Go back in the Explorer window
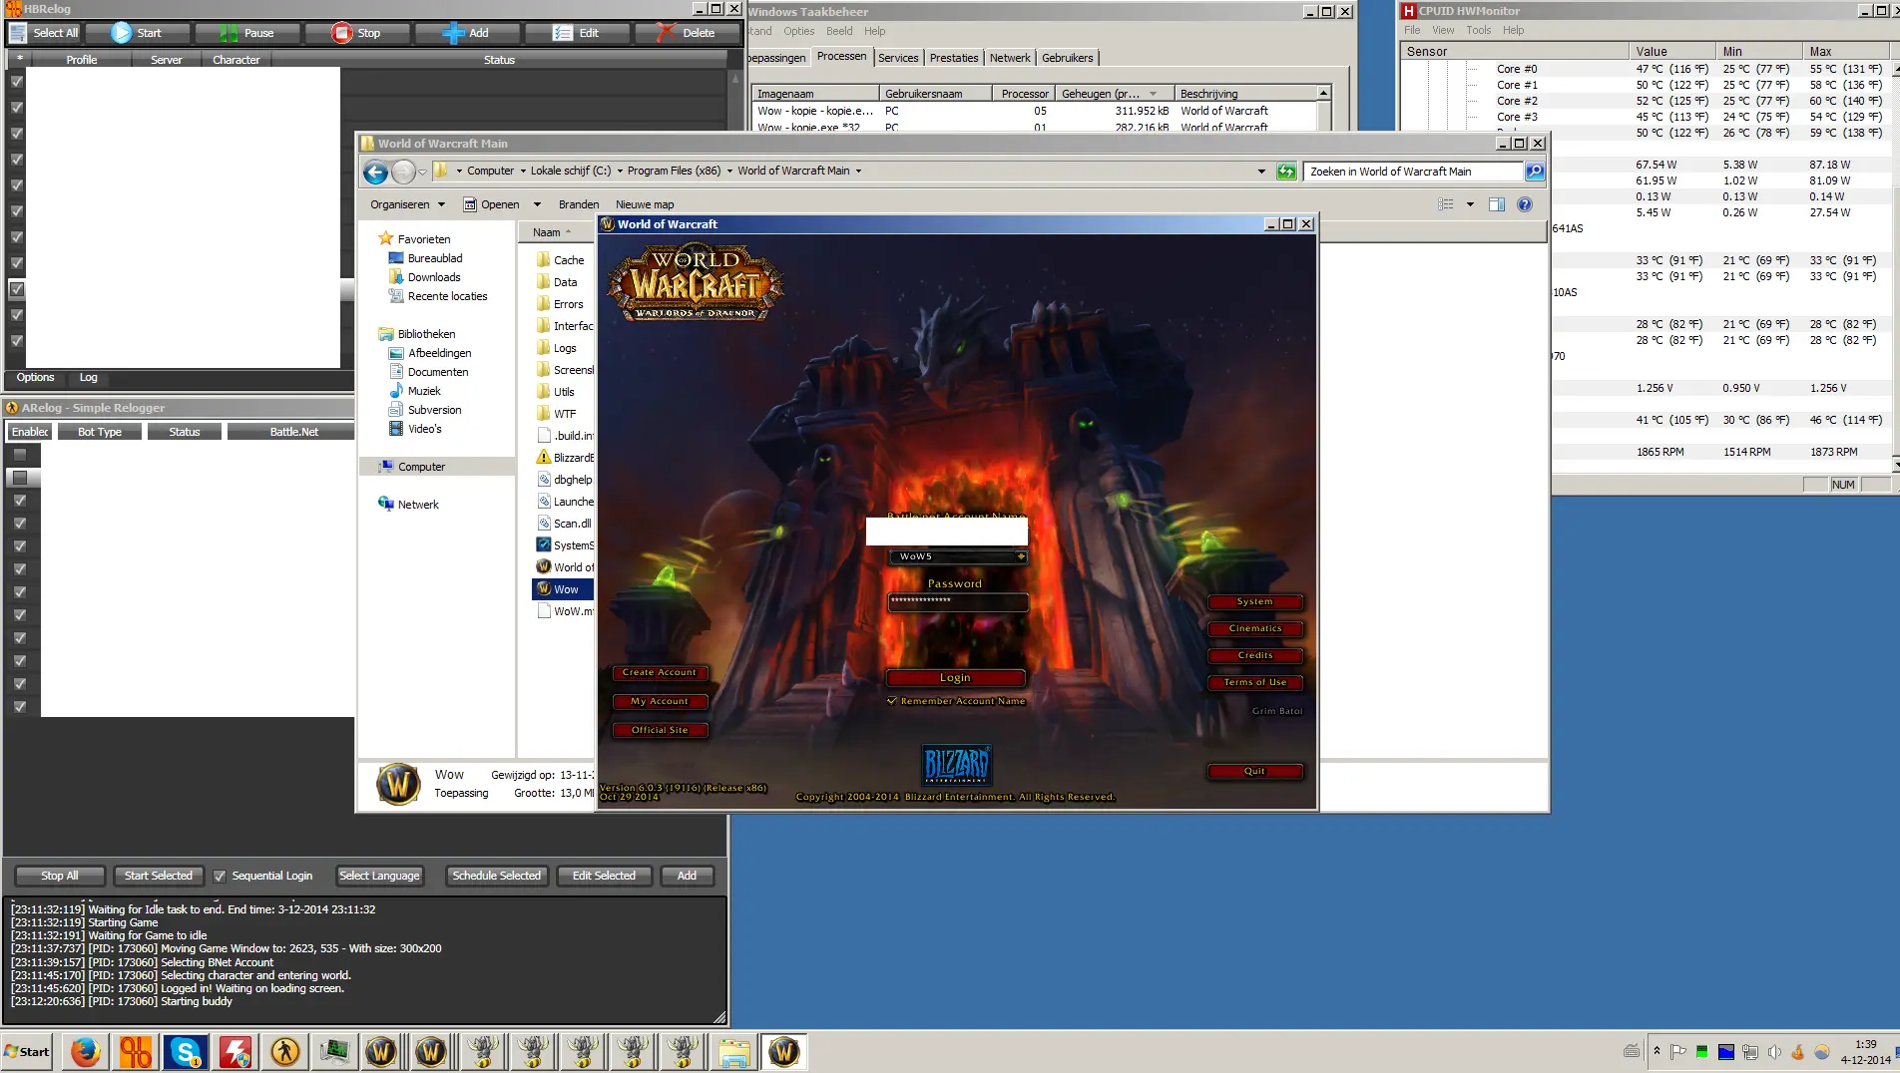Viewport: 1900px width, 1073px height. (375, 172)
